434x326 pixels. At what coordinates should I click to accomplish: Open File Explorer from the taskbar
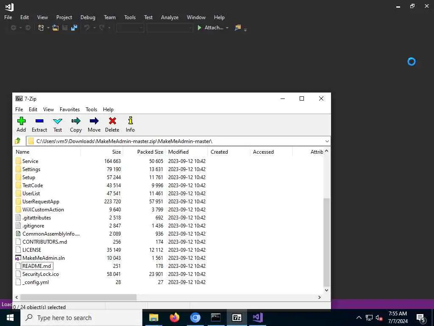coord(153,318)
